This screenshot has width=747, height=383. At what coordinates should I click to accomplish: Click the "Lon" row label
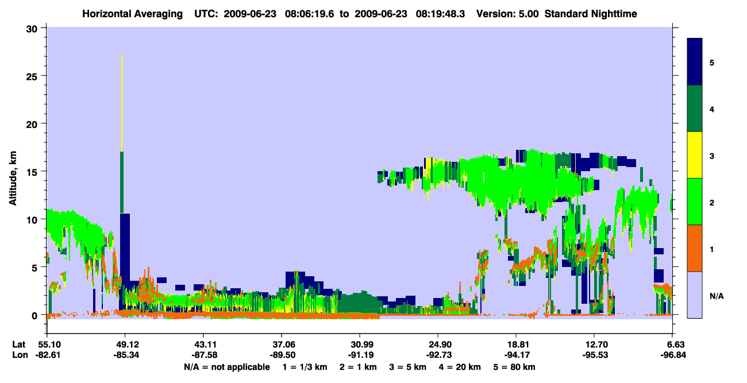[x=20, y=355]
